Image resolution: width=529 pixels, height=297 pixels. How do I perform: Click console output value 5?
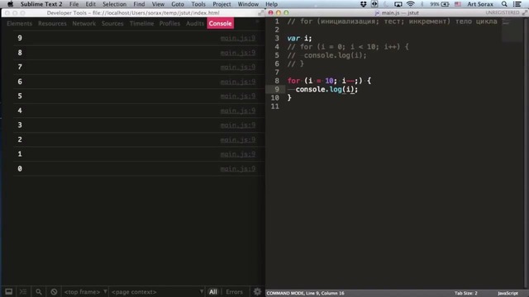20,96
